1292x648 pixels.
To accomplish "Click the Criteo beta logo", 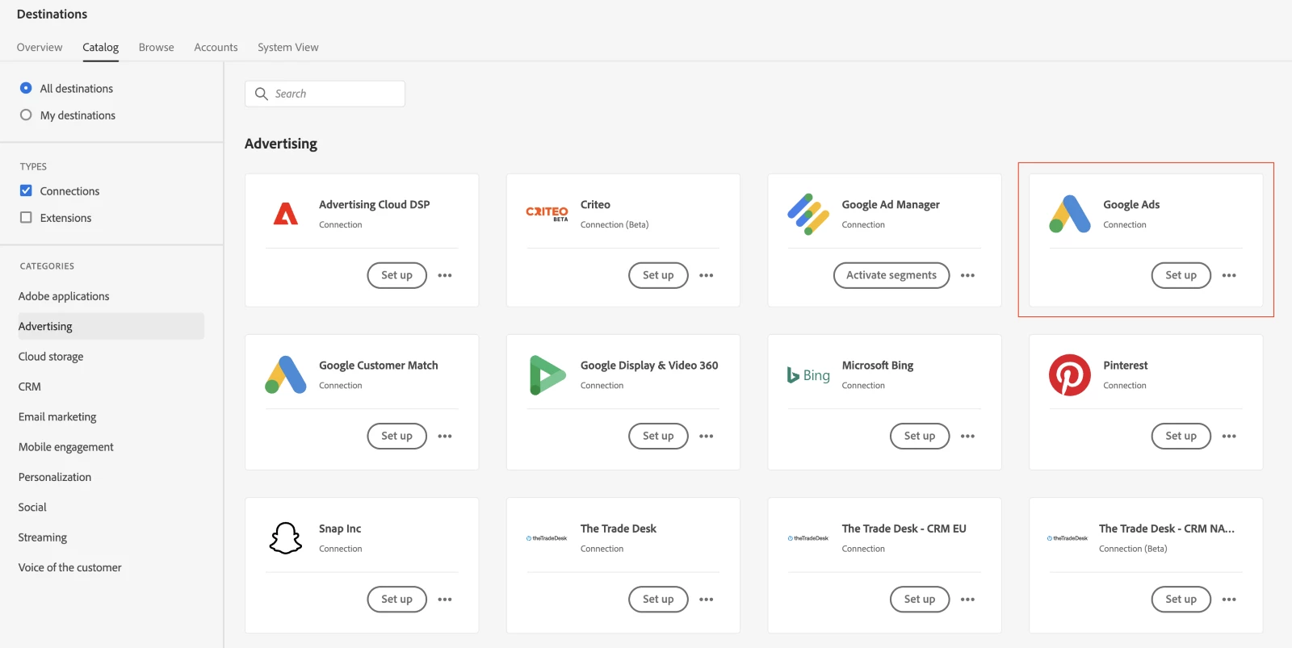I will click(547, 213).
